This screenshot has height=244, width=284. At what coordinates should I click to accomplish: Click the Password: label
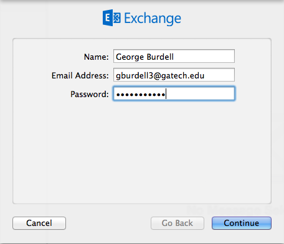coord(90,95)
